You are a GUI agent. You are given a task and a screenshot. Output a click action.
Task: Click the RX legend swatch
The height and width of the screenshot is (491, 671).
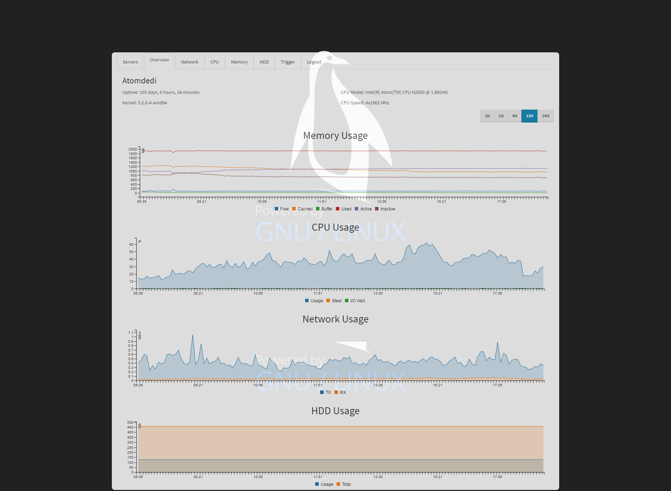[336, 393]
